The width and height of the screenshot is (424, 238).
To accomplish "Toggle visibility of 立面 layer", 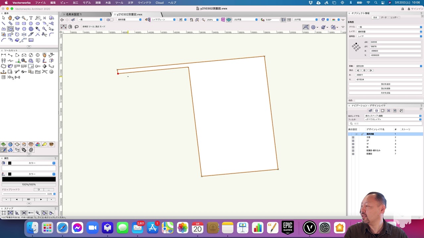I will [x=353, y=137].
